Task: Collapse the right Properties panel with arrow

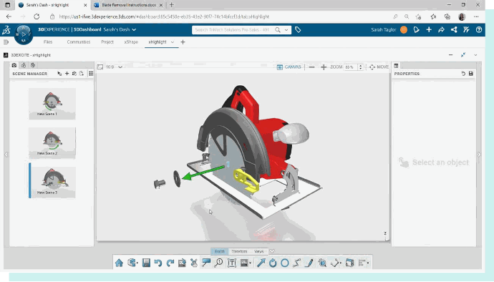Action: point(479,155)
